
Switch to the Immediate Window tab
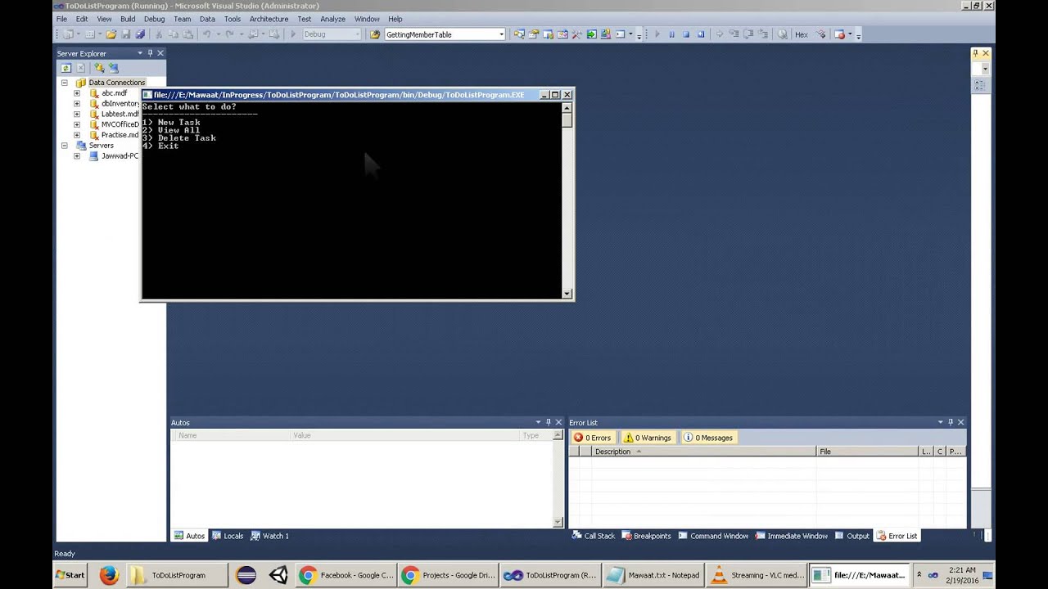(791, 536)
